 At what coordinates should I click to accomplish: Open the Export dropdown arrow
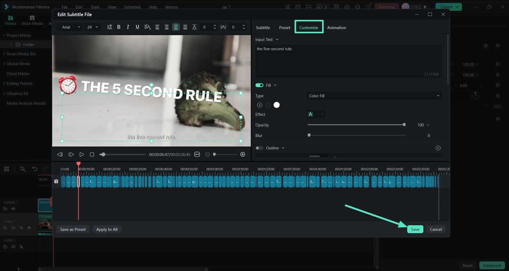pyautogui.click(x=457, y=7)
